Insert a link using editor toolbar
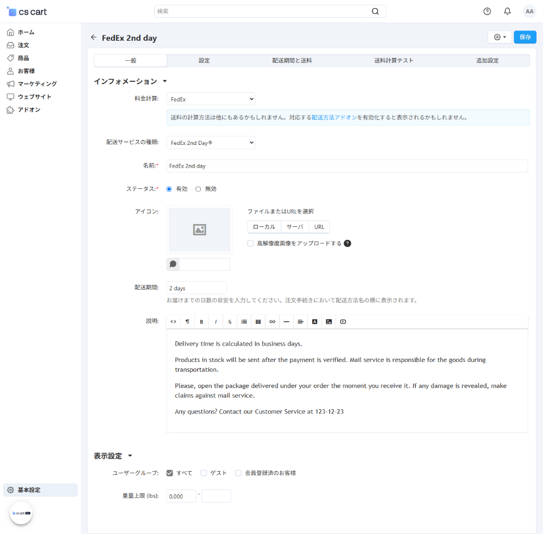 tap(272, 322)
